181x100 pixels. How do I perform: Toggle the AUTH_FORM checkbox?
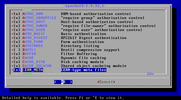[x=17, y=42]
